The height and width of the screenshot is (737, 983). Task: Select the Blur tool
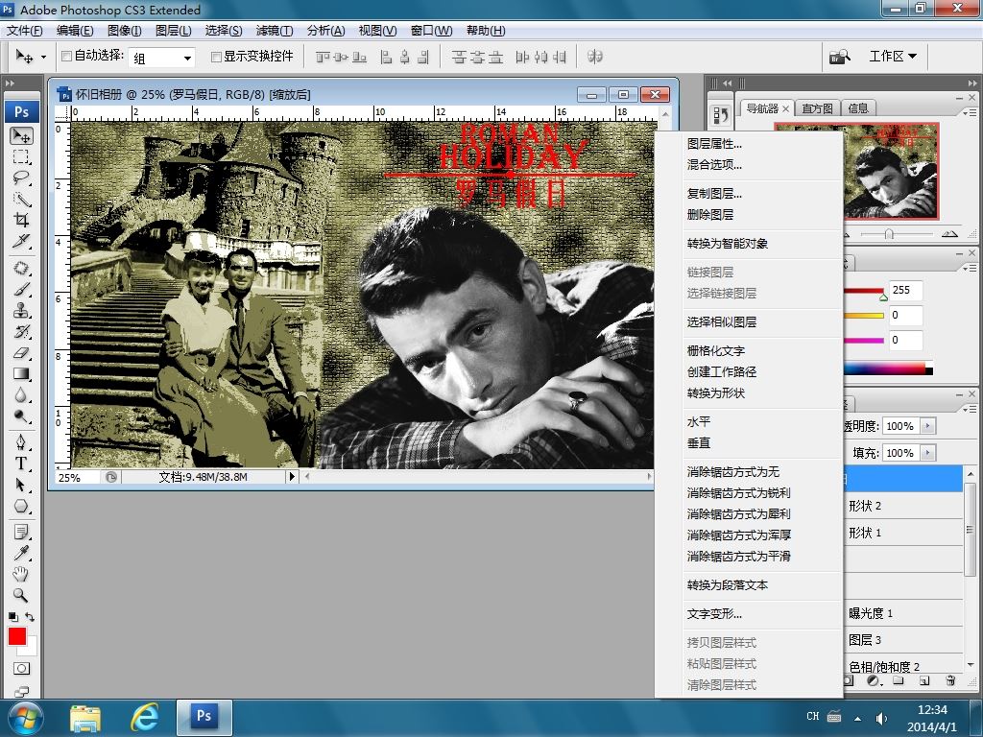21,395
